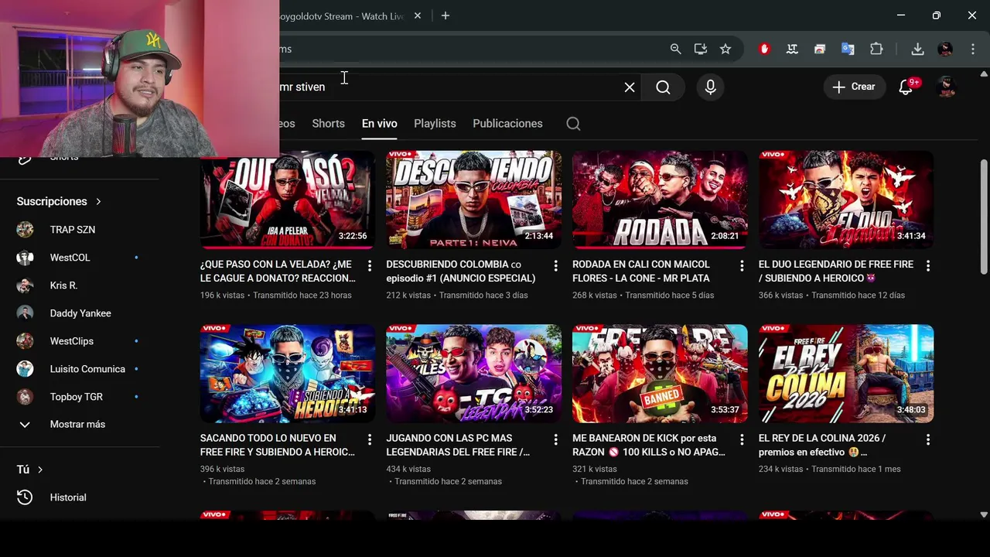Click the scroll-down arrow at page bottom
990x557 pixels.
(984, 514)
